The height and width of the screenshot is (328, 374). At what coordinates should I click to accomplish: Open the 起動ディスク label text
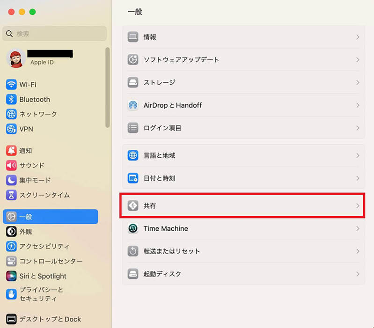click(162, 274)
